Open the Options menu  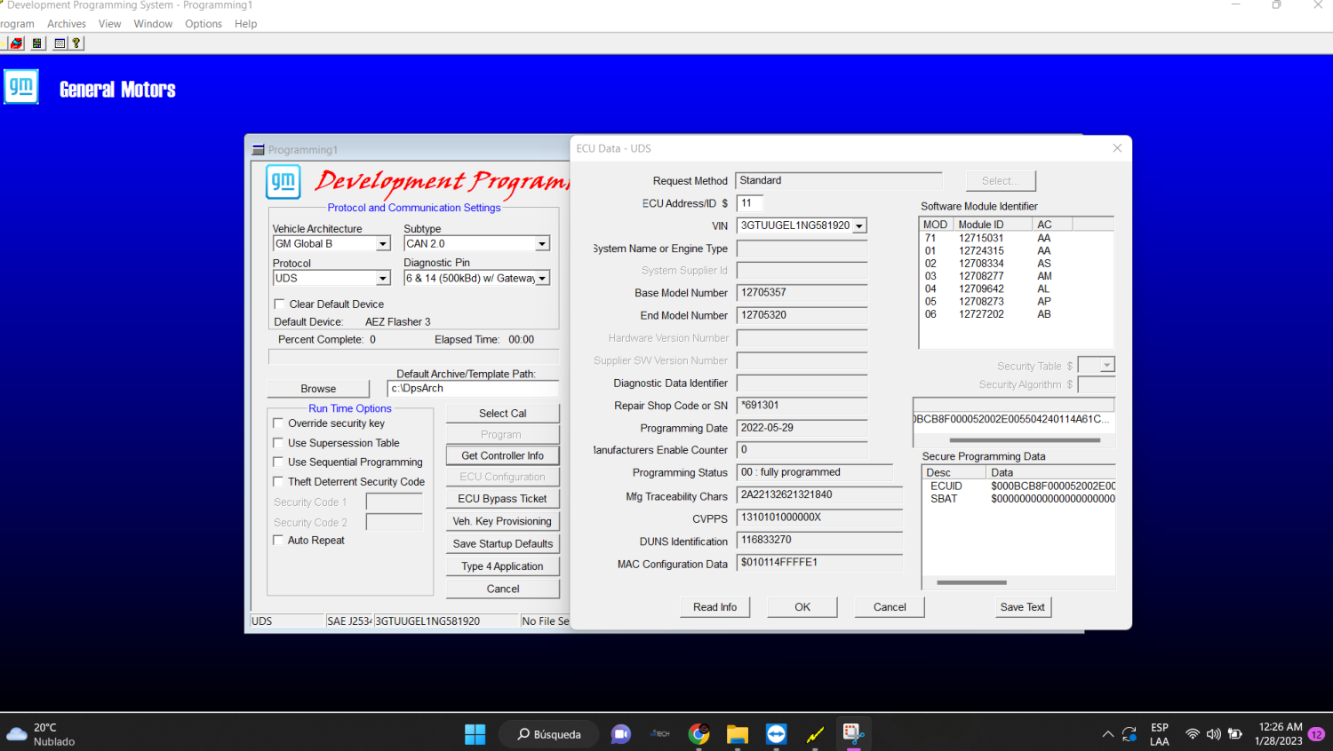204,24
